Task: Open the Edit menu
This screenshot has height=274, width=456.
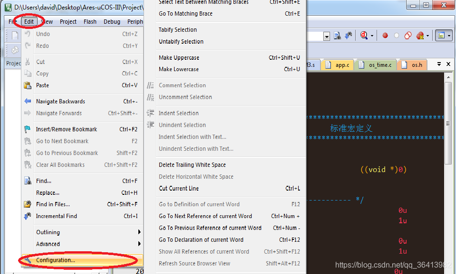Action: tap(29, 22)
